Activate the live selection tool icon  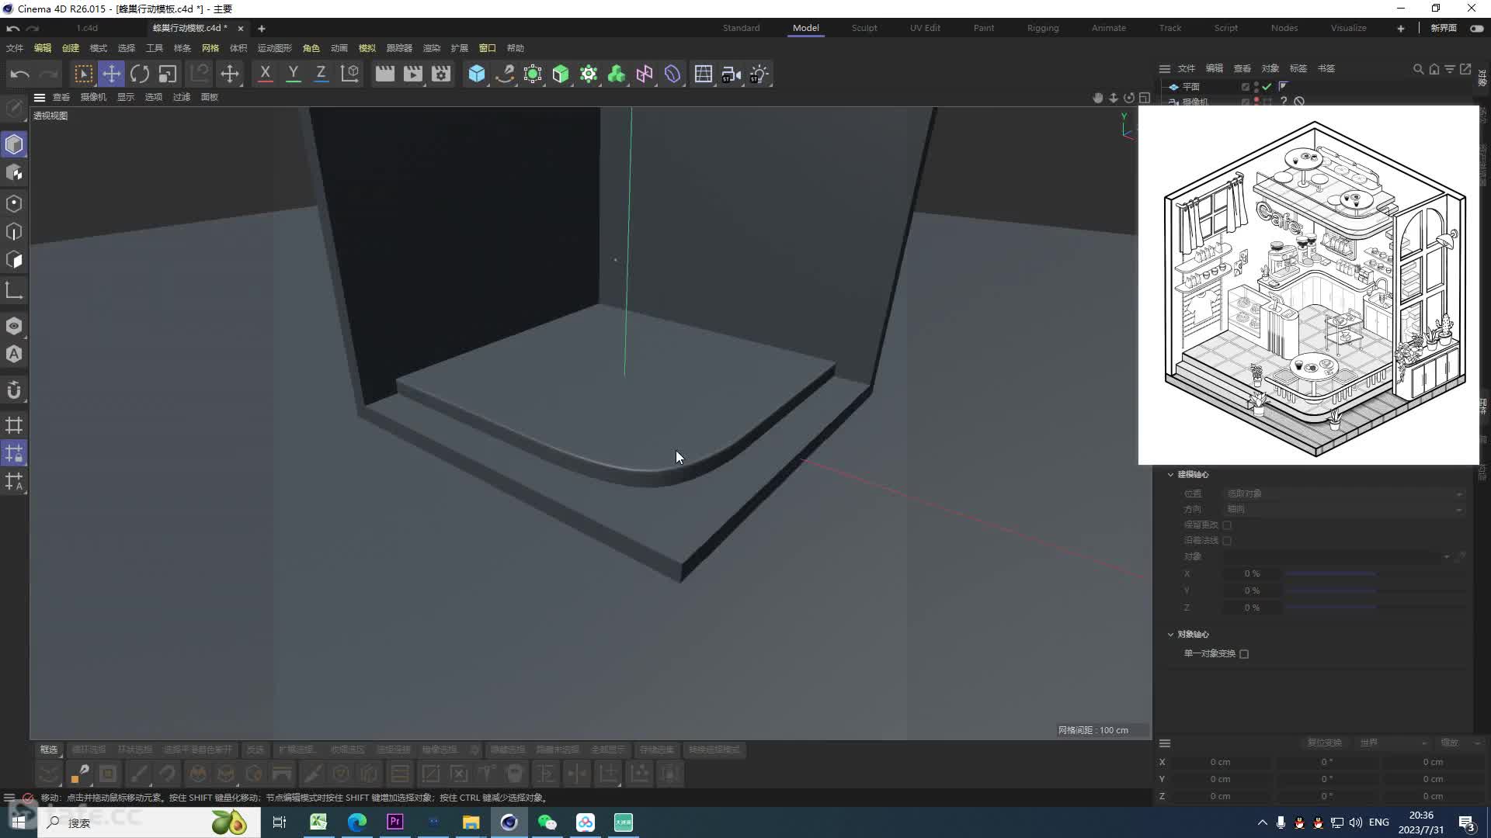pos(83,74)
